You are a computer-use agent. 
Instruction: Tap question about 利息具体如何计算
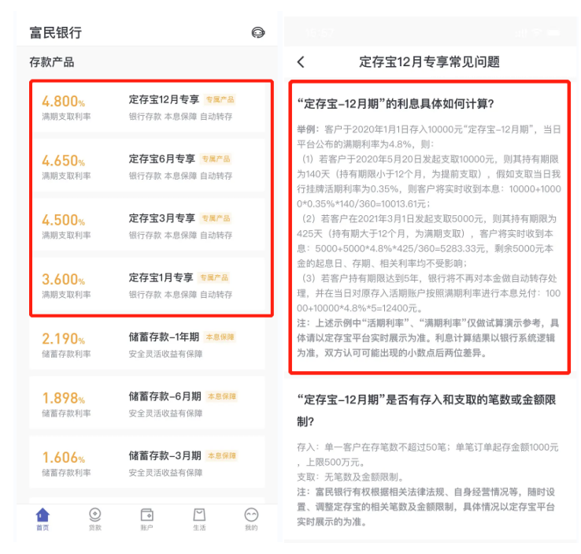click(395, 103)
